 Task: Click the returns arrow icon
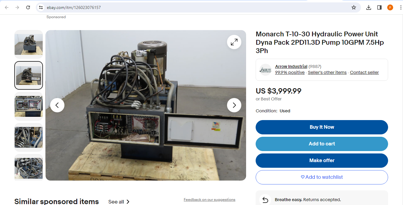click(265, 200)
